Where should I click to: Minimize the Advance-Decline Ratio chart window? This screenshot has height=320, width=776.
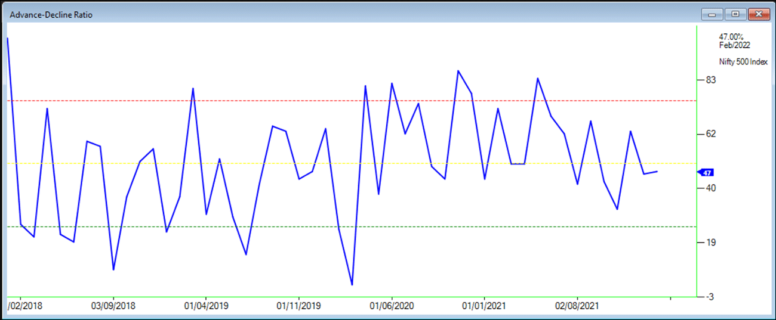(712, 14)
